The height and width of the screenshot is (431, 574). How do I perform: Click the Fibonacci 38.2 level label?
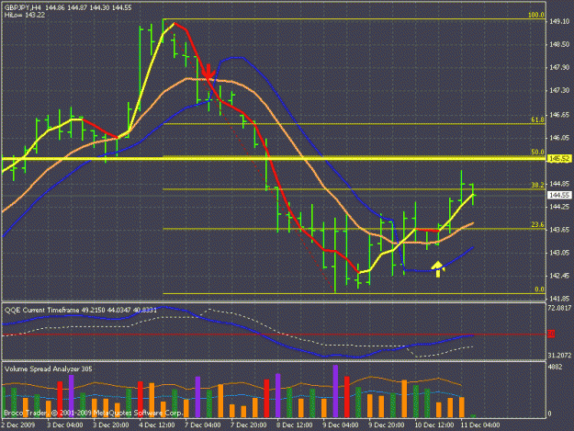(x=538, y=185)
